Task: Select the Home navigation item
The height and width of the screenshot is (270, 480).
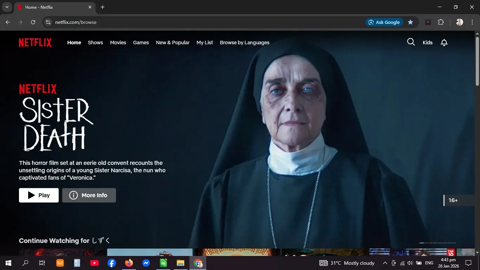Action: pos(74,43)
